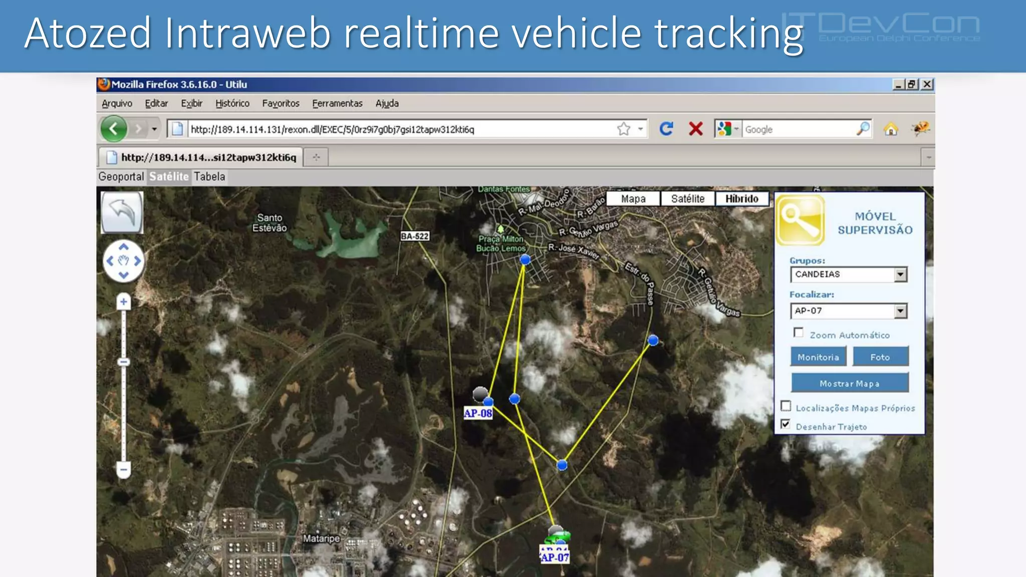The image size is (1026, 577).
Task: Click the AP-08 vehicle label
Action: coord(478,413)
